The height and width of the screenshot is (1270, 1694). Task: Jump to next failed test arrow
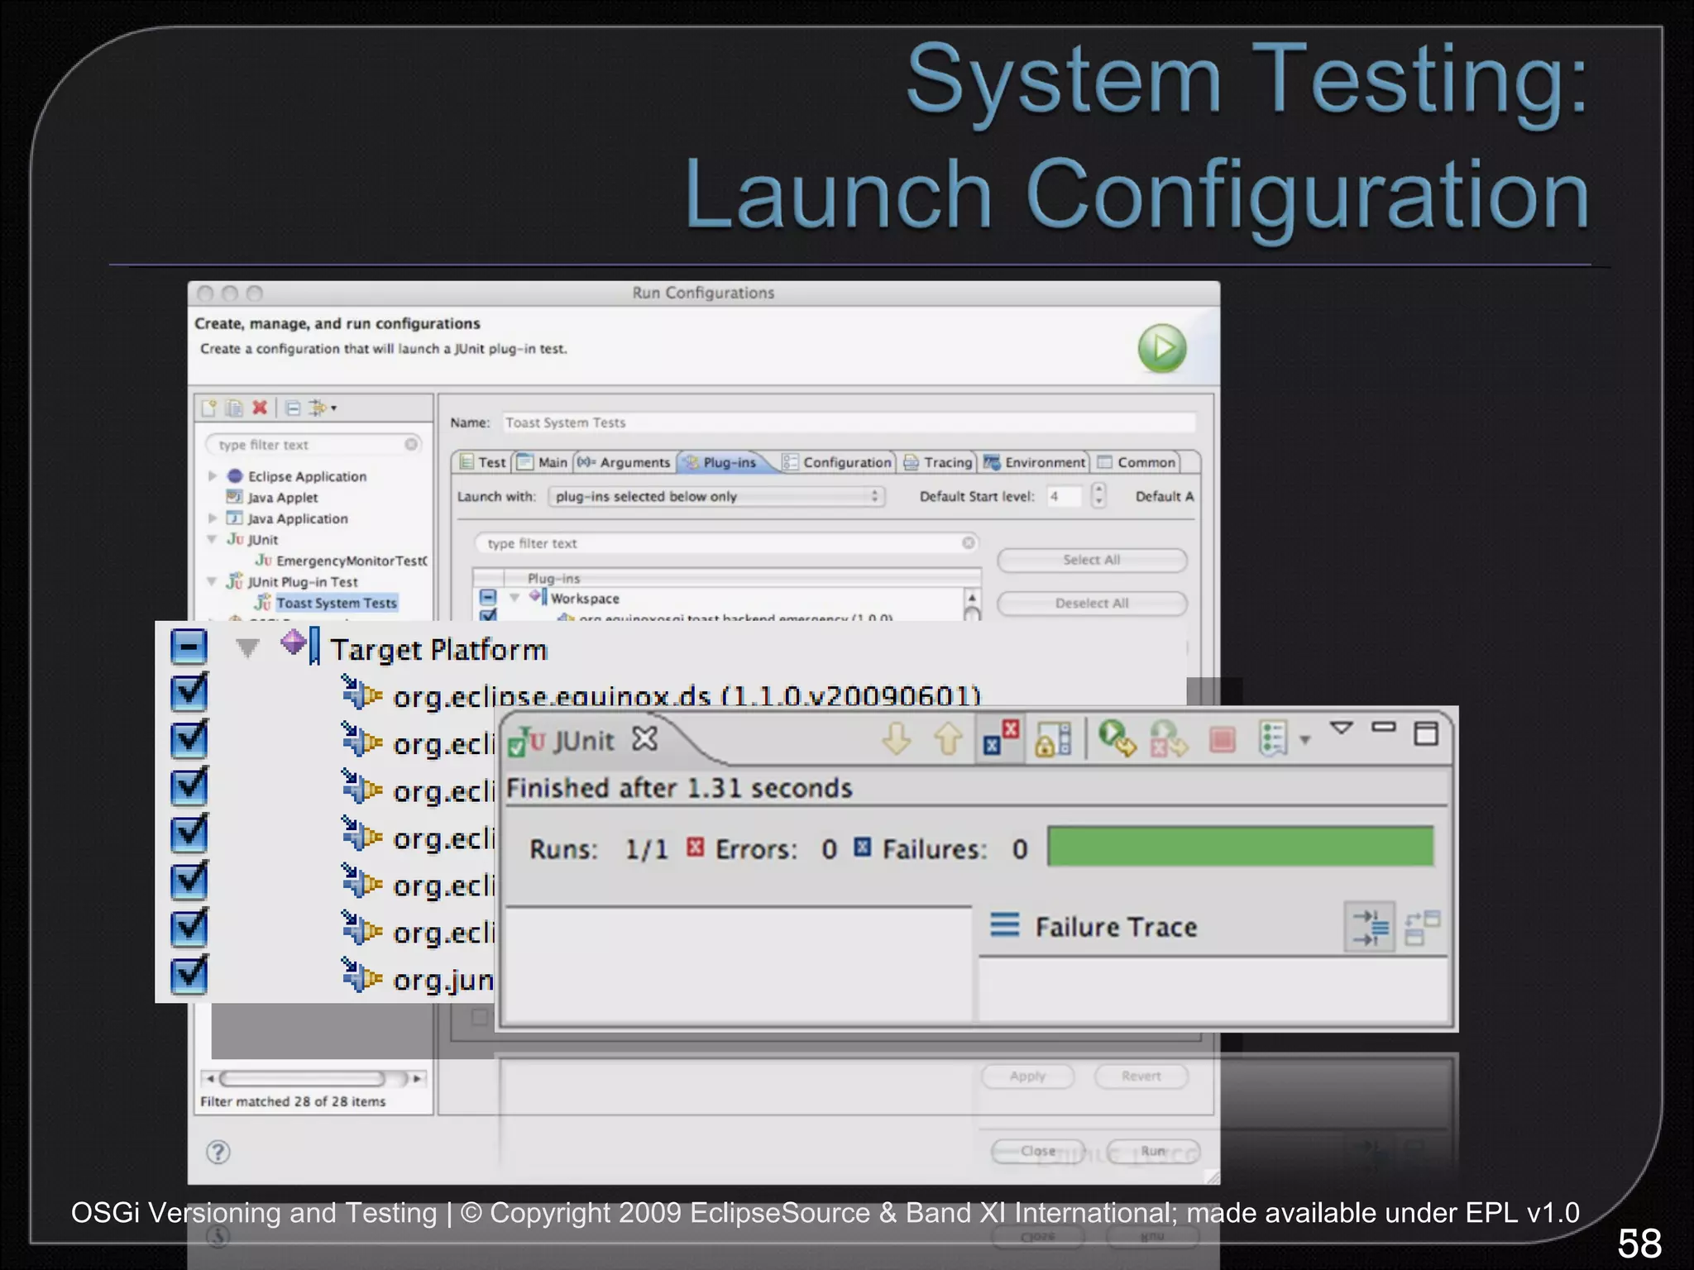point(897,738)
